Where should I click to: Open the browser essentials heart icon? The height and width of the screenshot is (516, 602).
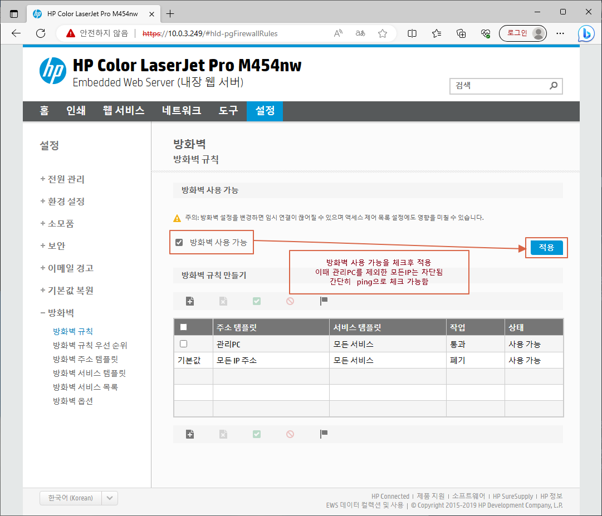point(486,33)
